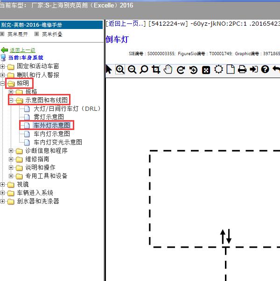The image size is (280, 281).
Task: Select 示意图和布线图 folder label
Action: point(47,100)
